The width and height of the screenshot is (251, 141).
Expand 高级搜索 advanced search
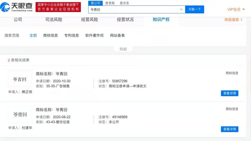click(x=233, y=20)
